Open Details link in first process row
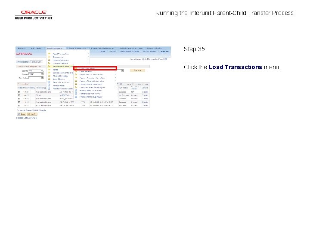The height and width of the screenshot is (232, 310). pyautogui.click(x=145, y=92)
